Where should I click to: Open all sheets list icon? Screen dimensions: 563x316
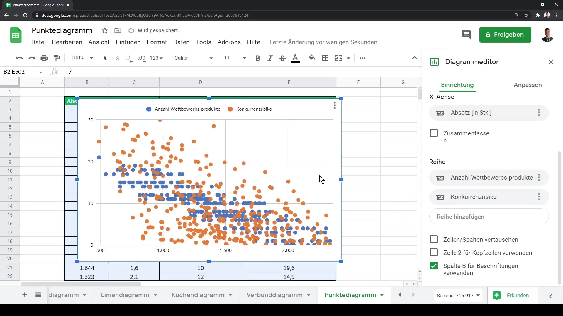(38, 295)
